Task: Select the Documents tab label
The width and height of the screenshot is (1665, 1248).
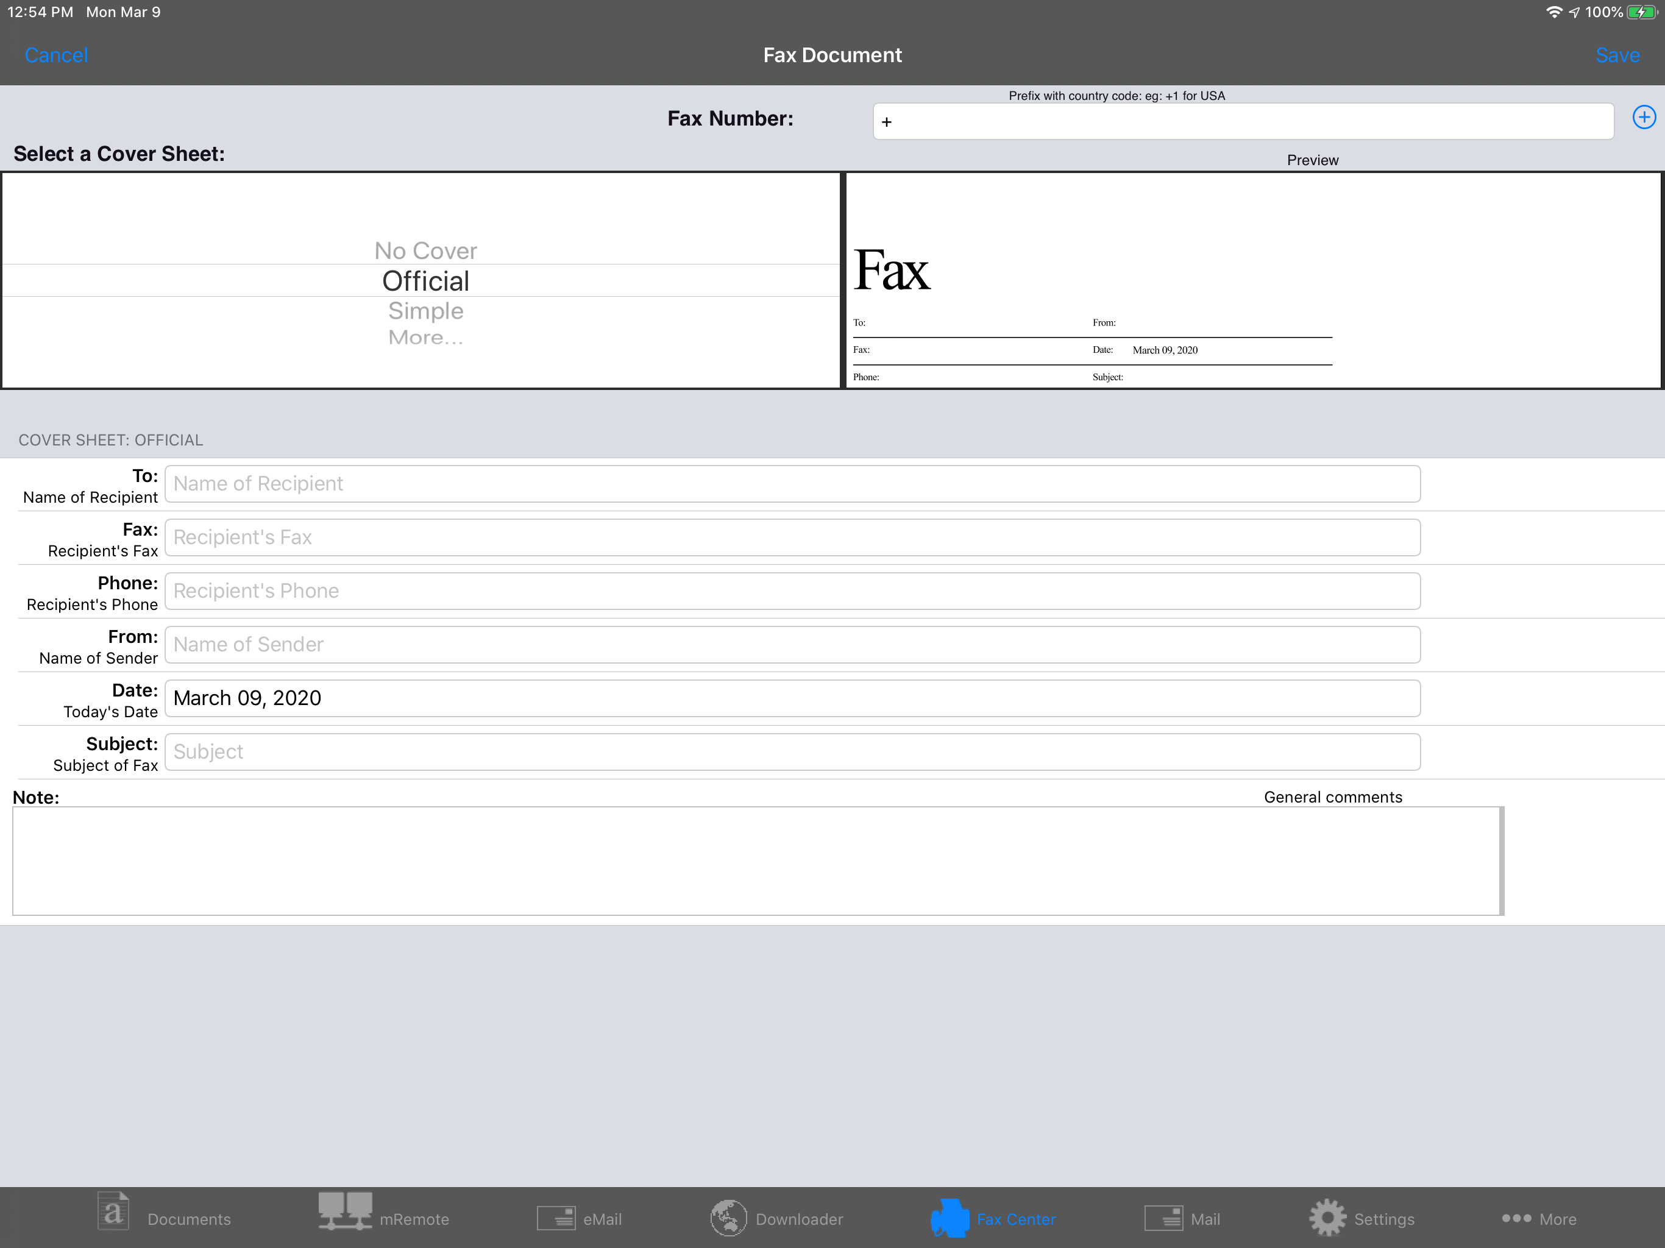Action: pyautogui.click(x=189, y=1219)
